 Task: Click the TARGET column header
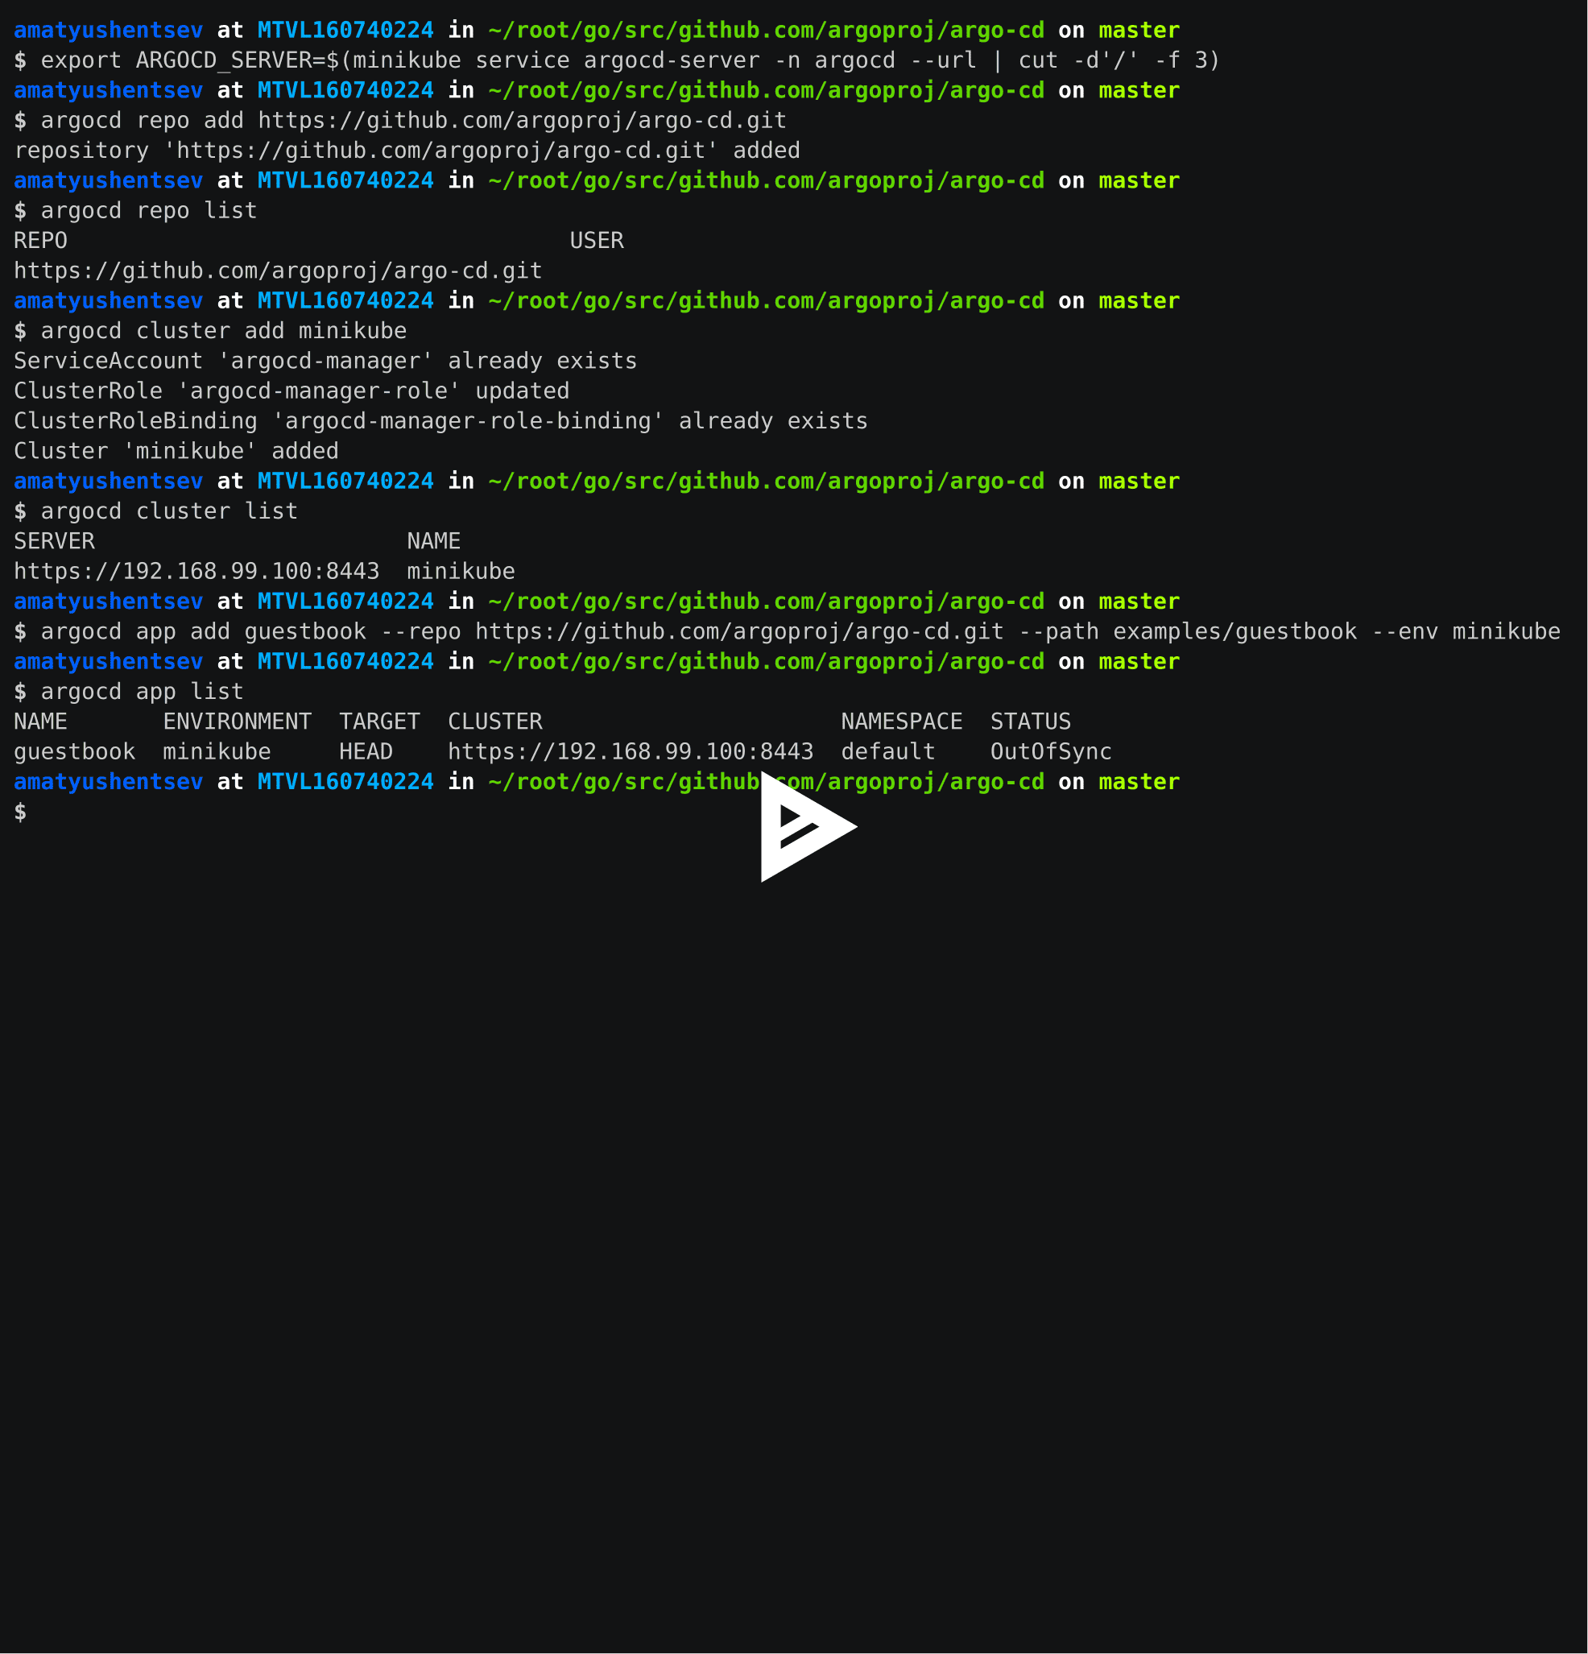380,722
